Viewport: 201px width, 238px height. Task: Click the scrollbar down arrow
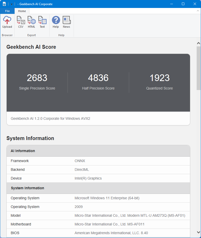[x=198, y=232]
